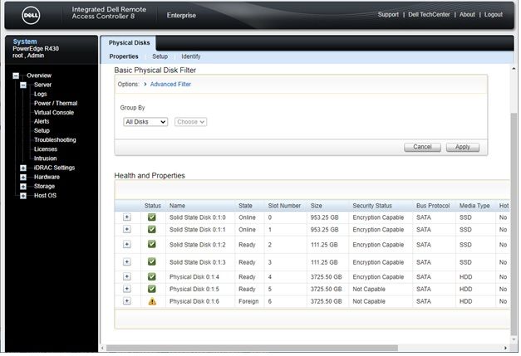Expand details for Solid State Disk 0:1:2

pyautogui.click(x=126, y=244)
